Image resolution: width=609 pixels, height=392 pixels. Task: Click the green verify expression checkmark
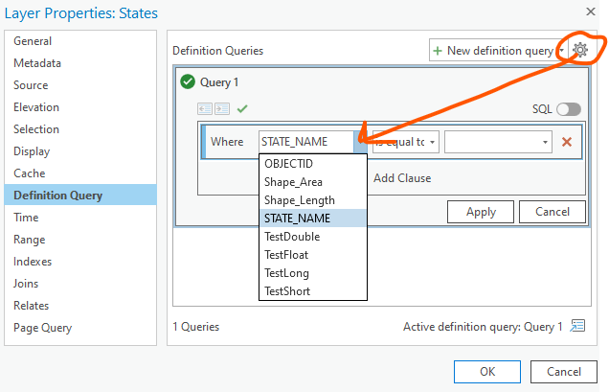click(x=242, y=109)
